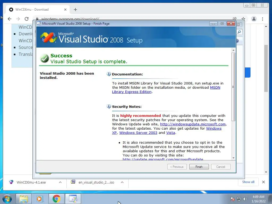Click the Action Center flag icon
Viewport: 272px width, 204px height.
[232, 199]
